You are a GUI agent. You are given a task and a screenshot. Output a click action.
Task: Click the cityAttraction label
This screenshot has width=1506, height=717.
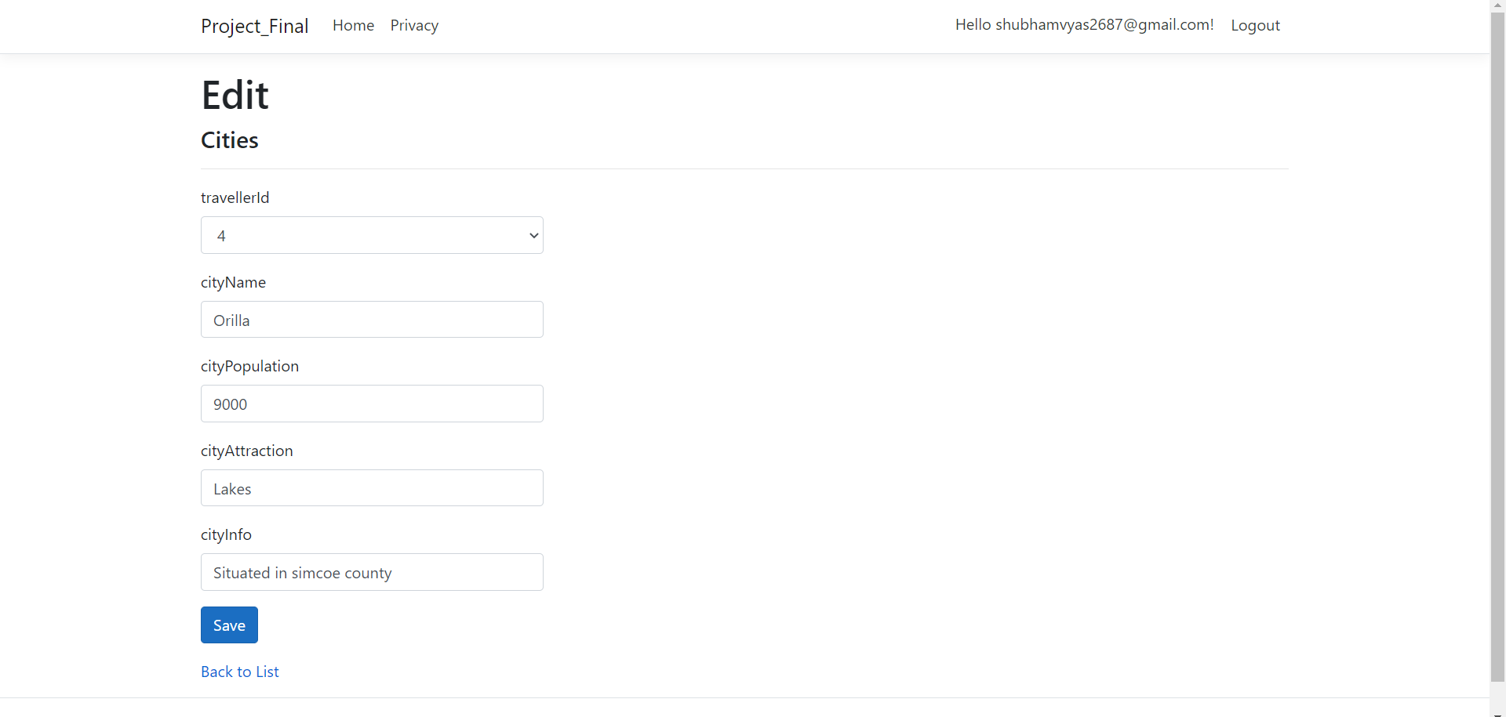coord(246,451)
